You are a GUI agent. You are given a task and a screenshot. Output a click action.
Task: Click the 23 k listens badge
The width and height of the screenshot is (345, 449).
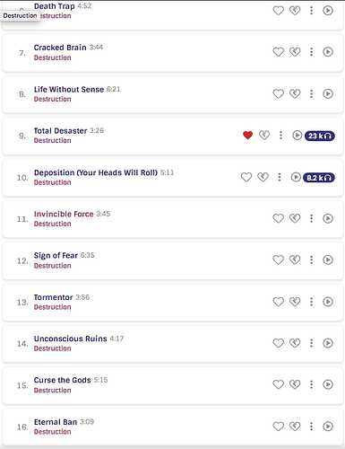[319, 136]
